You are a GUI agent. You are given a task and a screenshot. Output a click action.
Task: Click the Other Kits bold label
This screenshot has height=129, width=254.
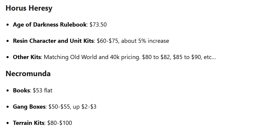27,57
